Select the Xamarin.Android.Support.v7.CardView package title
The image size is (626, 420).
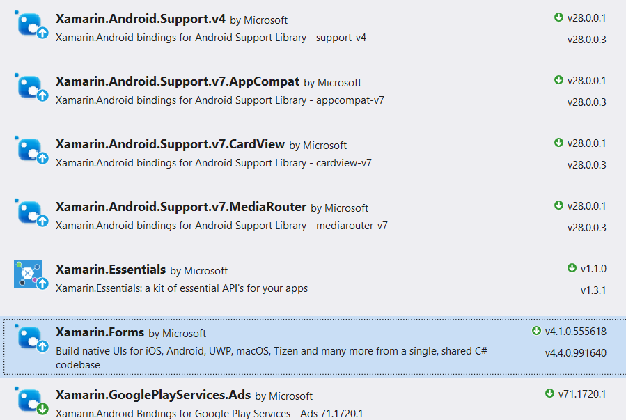pyautogui.click(x=170, y=144)
